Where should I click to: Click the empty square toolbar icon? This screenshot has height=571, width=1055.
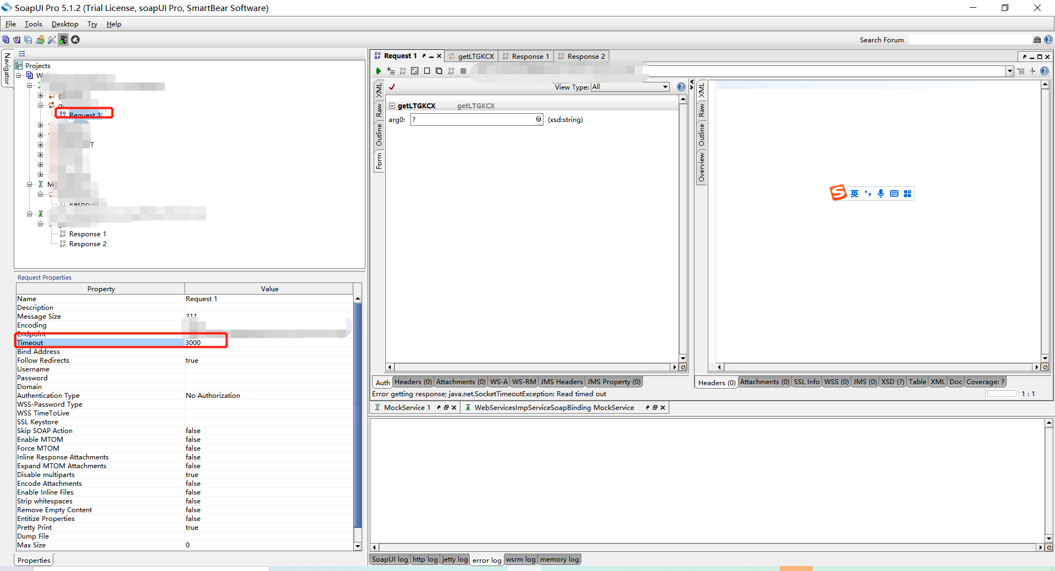pos(427,71)
